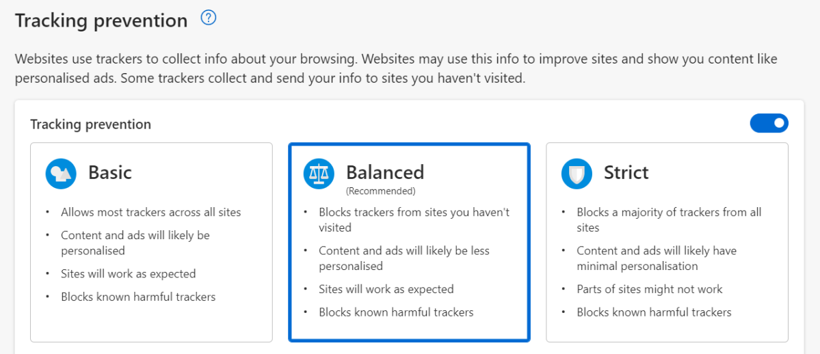Click 'Blocks trackers from sites you haven't visited'
820x354 pixels.
point(414,219)
